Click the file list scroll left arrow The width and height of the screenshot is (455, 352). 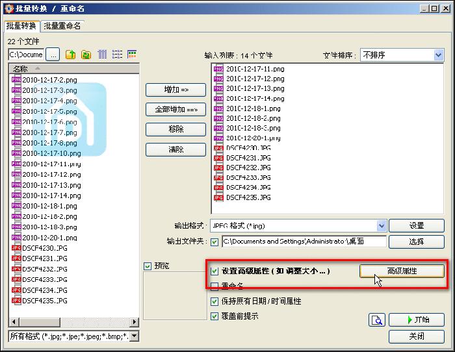(x=14, y=322)
